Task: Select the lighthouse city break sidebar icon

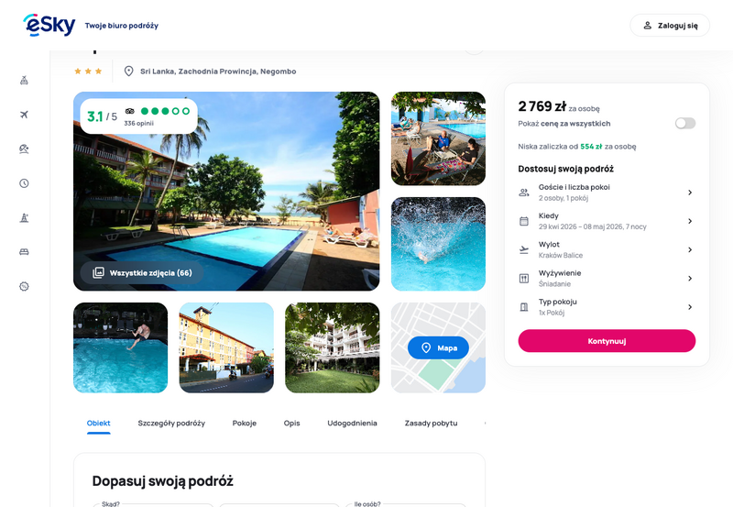Action: pyautogui.click(x=25, y=217)
